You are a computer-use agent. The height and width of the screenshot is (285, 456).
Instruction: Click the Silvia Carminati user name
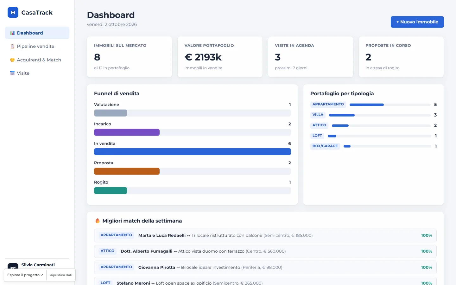[38, 265]
